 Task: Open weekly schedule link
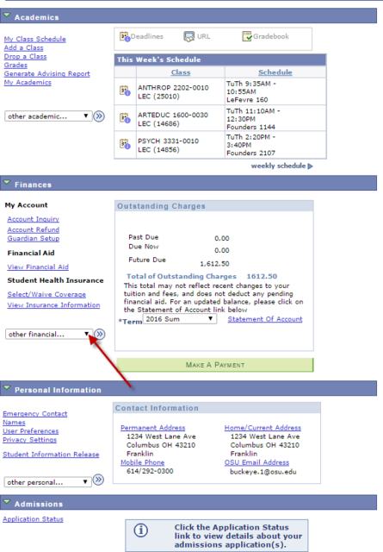tap(278, 166)
